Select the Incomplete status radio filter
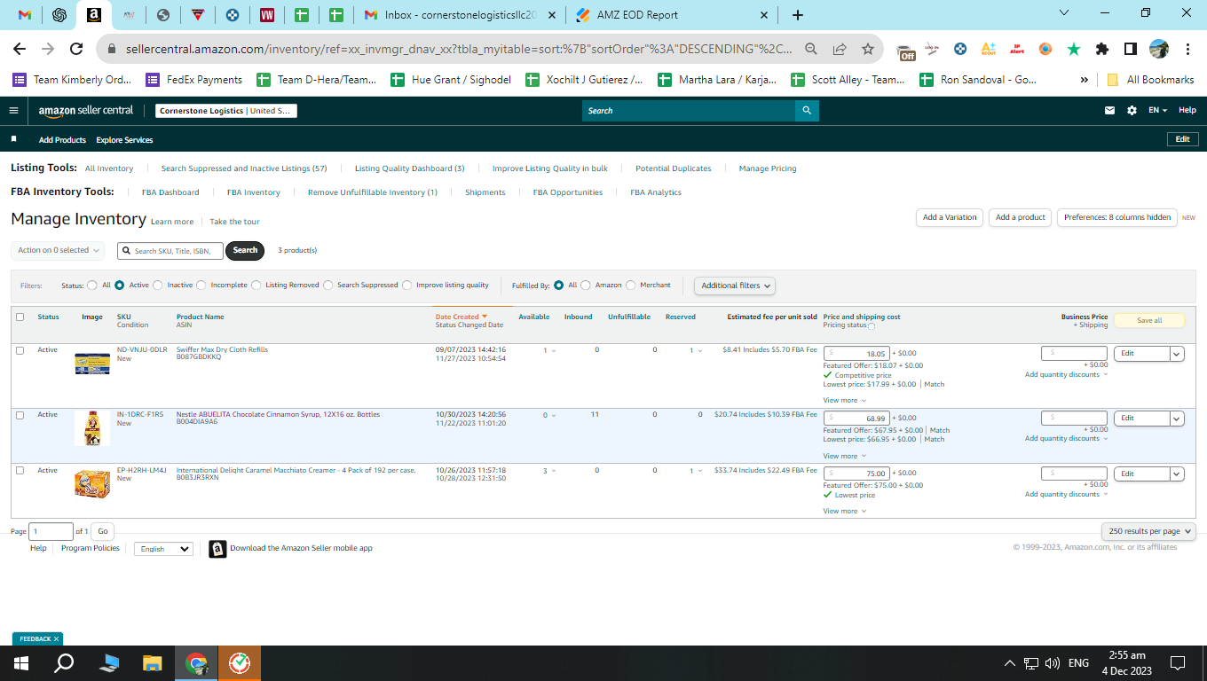The width and height of the screenshot is (1207, 681). pyautogui.click(x=201, y=286)
